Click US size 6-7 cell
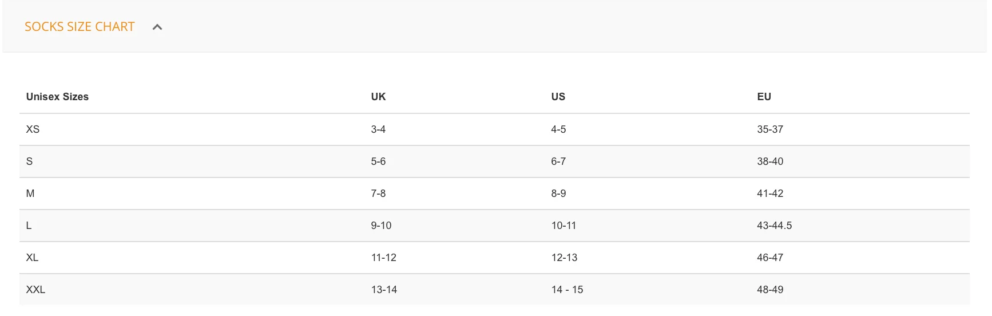Image resolution: width=992 pixels, height=316 pixels. (558, 161)
